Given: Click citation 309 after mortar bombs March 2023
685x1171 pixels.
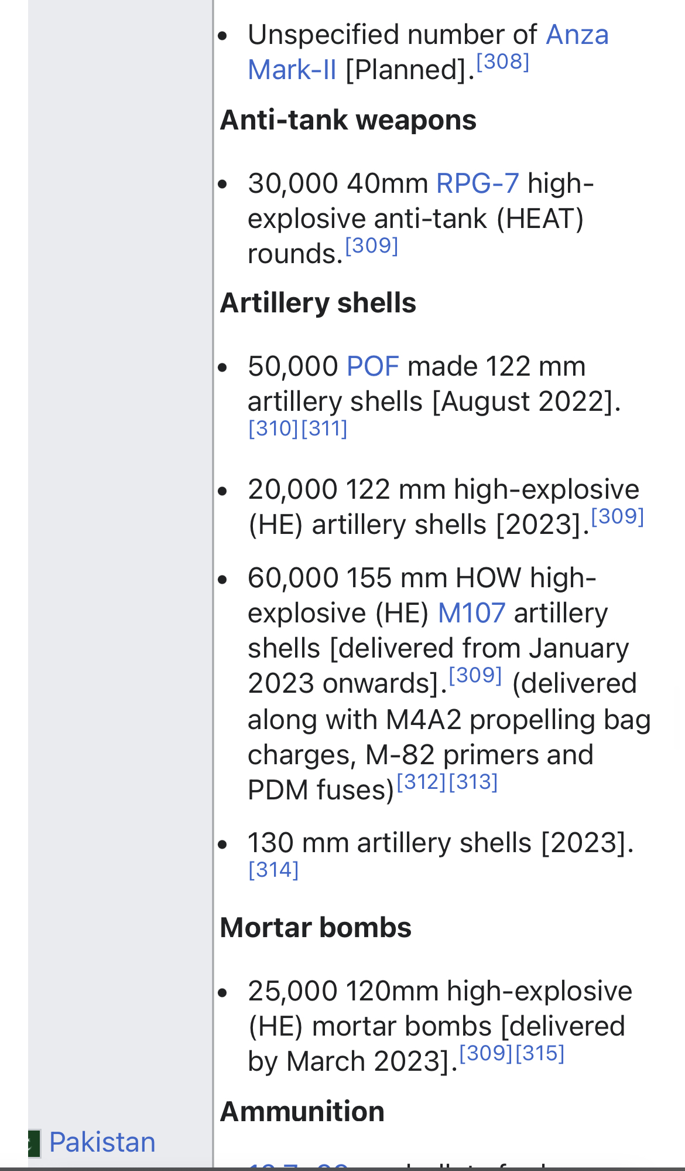Looking at the screenshot, I should point(486,1053).
